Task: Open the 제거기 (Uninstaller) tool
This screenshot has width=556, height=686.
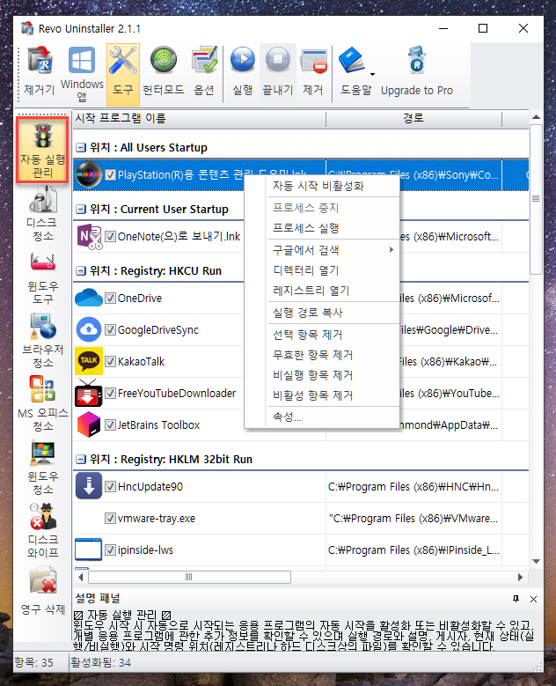Action: pyautogui.click(x=40, y=72)
